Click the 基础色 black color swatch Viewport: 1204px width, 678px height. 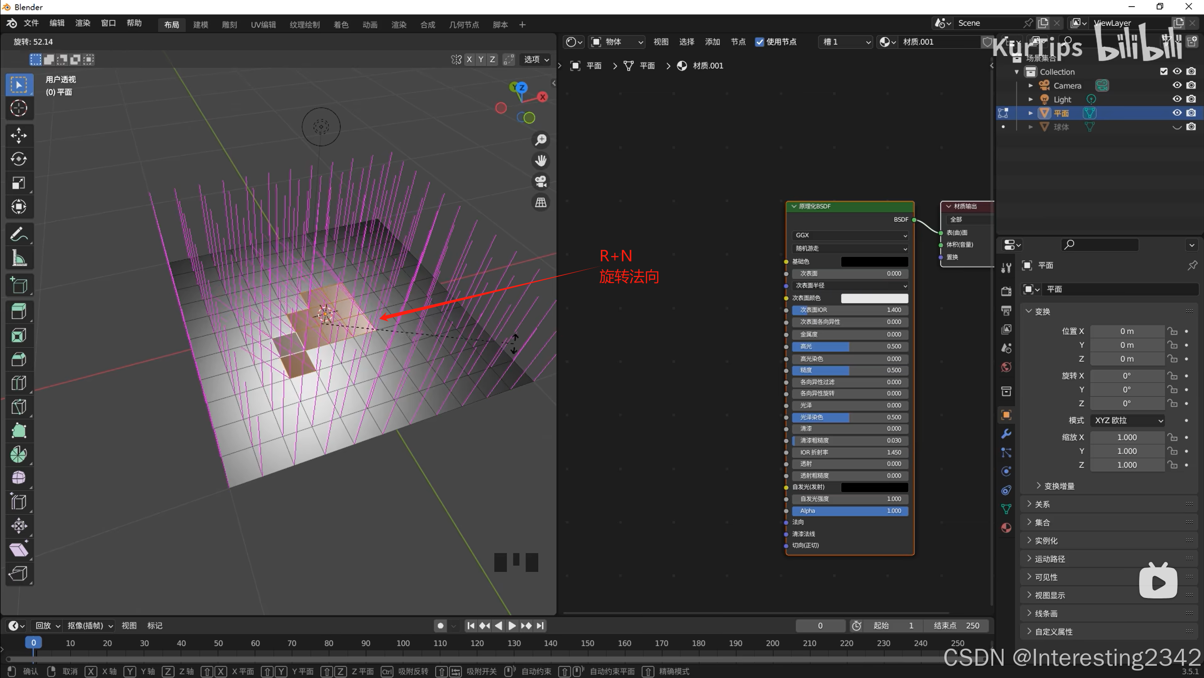[x=874, y=261]
